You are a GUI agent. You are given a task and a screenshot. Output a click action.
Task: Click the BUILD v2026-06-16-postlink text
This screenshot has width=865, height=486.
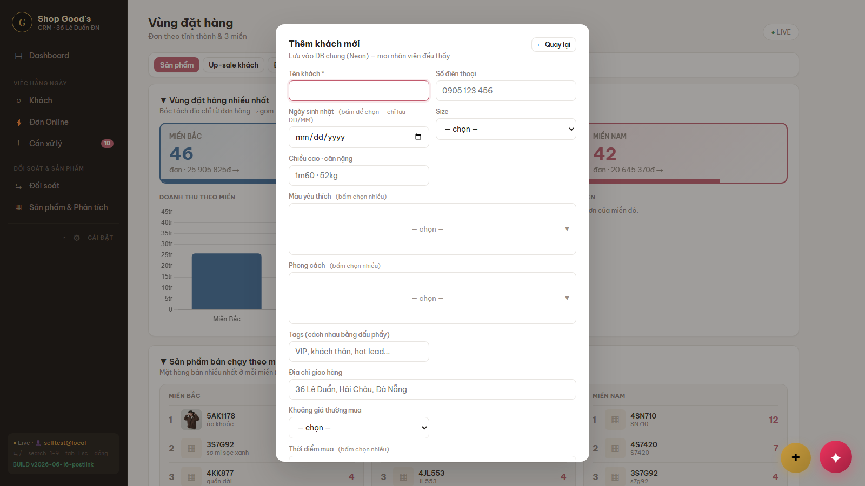[54, 465]
